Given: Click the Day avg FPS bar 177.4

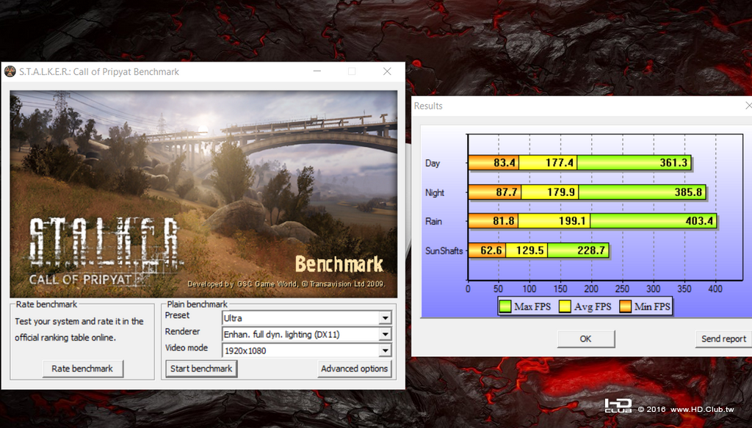Looking at the screenshot, I should (548, 162).
